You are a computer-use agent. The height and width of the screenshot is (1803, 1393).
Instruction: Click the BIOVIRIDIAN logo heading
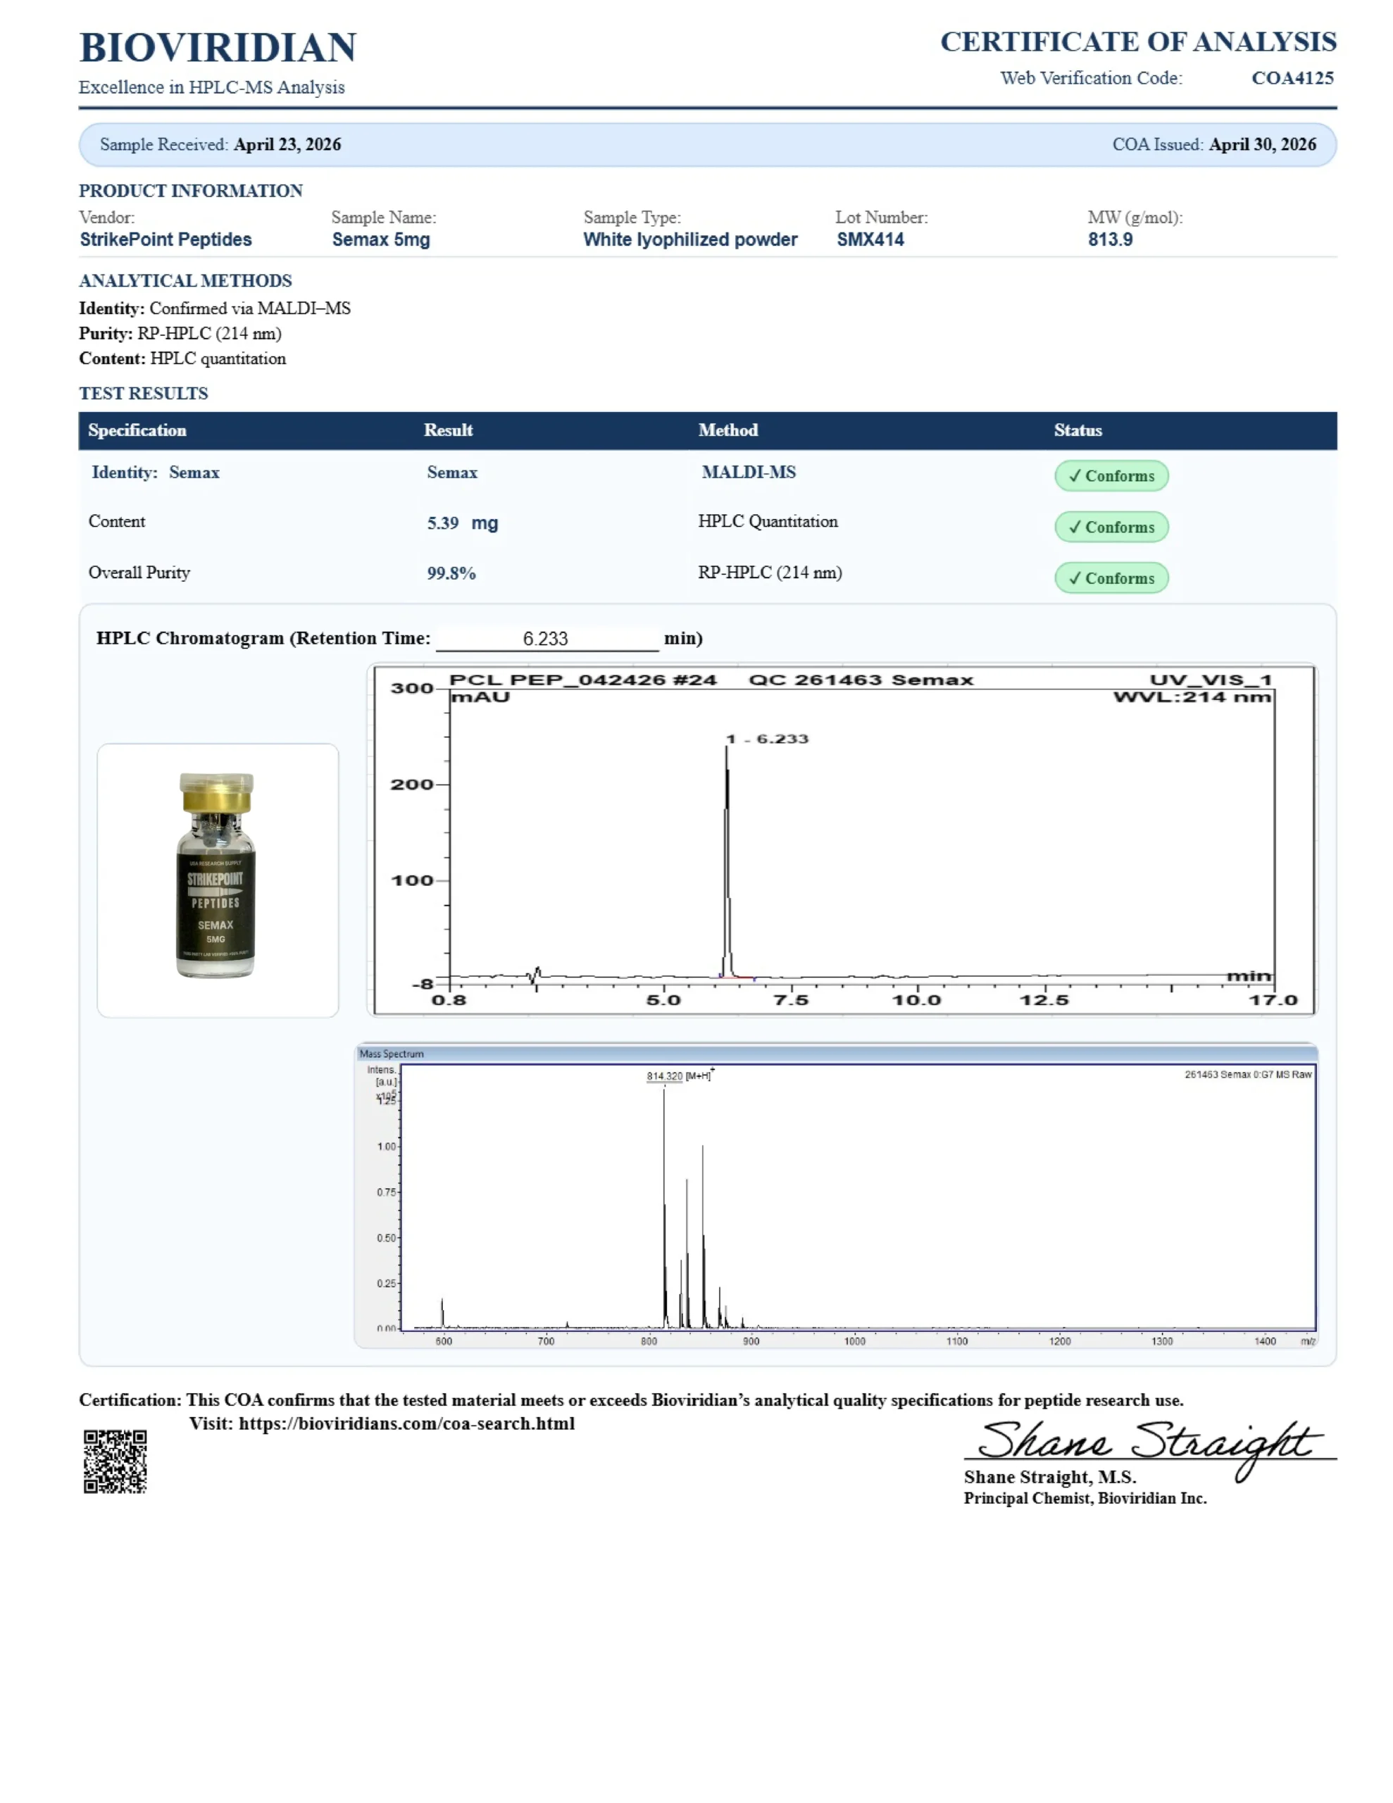click(218, 47)
